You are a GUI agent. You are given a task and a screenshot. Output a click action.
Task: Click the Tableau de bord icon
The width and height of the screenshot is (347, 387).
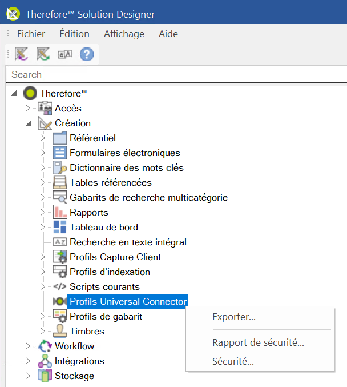(x=60, y=228)
